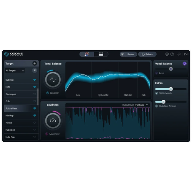This screenshot has height=192, width=192.
Task: Click the Tonal Balance equalizer knob
Action: tap(53, 79)
